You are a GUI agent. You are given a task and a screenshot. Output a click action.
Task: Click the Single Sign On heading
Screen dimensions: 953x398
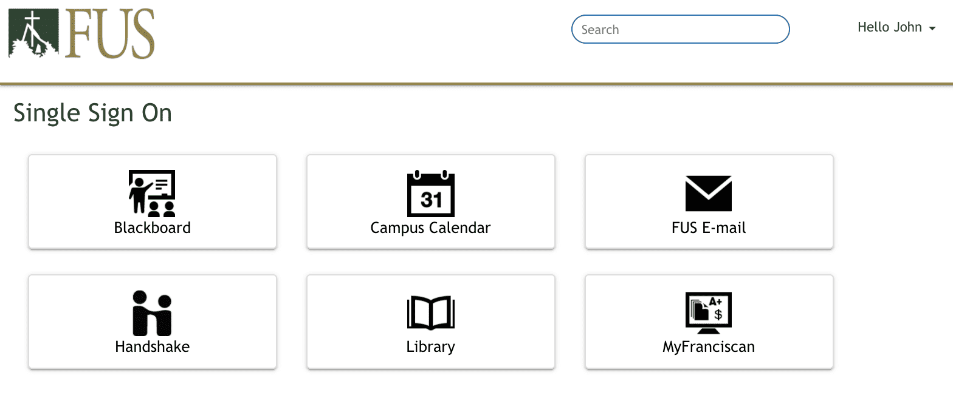(92, 113)
